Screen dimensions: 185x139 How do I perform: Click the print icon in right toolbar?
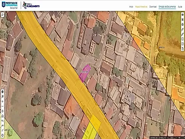[182, 25]
